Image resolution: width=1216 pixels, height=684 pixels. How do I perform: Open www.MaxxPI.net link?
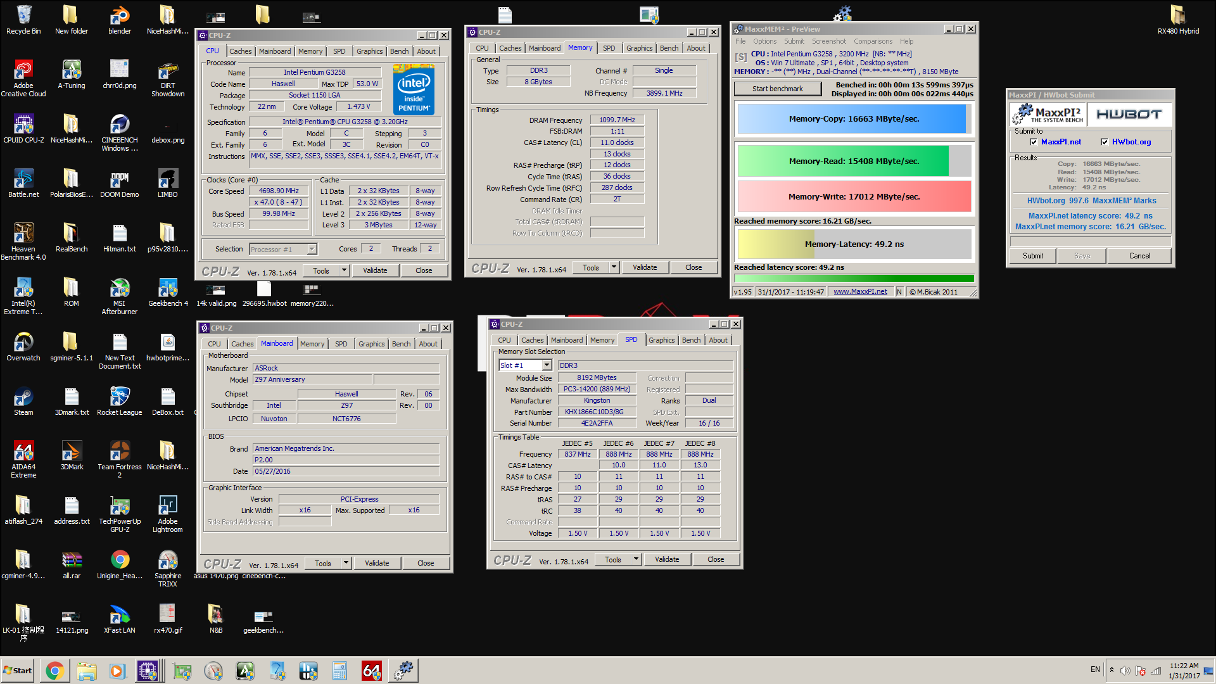860,291
